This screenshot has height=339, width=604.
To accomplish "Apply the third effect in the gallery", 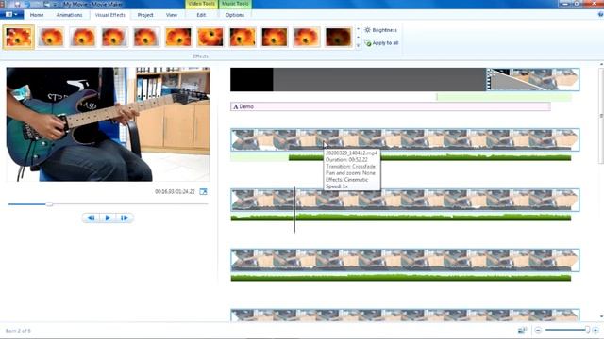I will (x=83, y=38).
